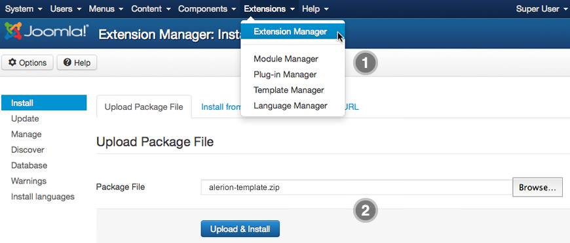Viewport: 570px width, 243px height.
Task: Select Template Manager menu item
Action: point(289,90)
